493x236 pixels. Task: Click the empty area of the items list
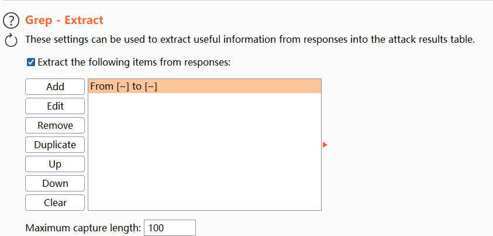pos(205,158)
